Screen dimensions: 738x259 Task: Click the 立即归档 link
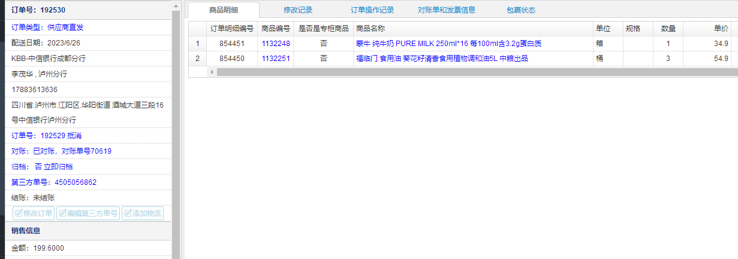(58, 166)
